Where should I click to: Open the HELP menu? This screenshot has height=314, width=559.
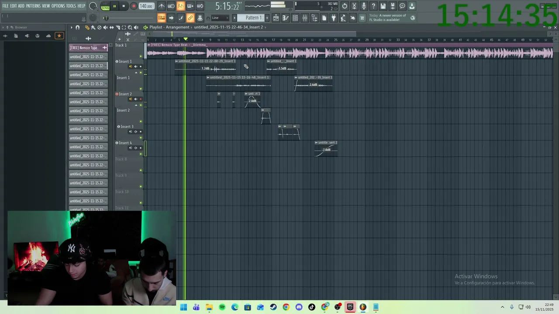[82, 6]
